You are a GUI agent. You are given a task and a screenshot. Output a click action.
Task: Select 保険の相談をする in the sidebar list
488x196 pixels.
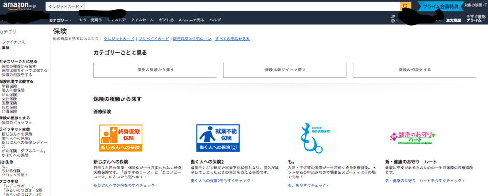(17, 75)
